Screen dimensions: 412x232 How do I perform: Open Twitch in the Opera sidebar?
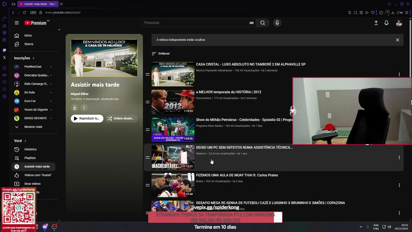point(4,50)
